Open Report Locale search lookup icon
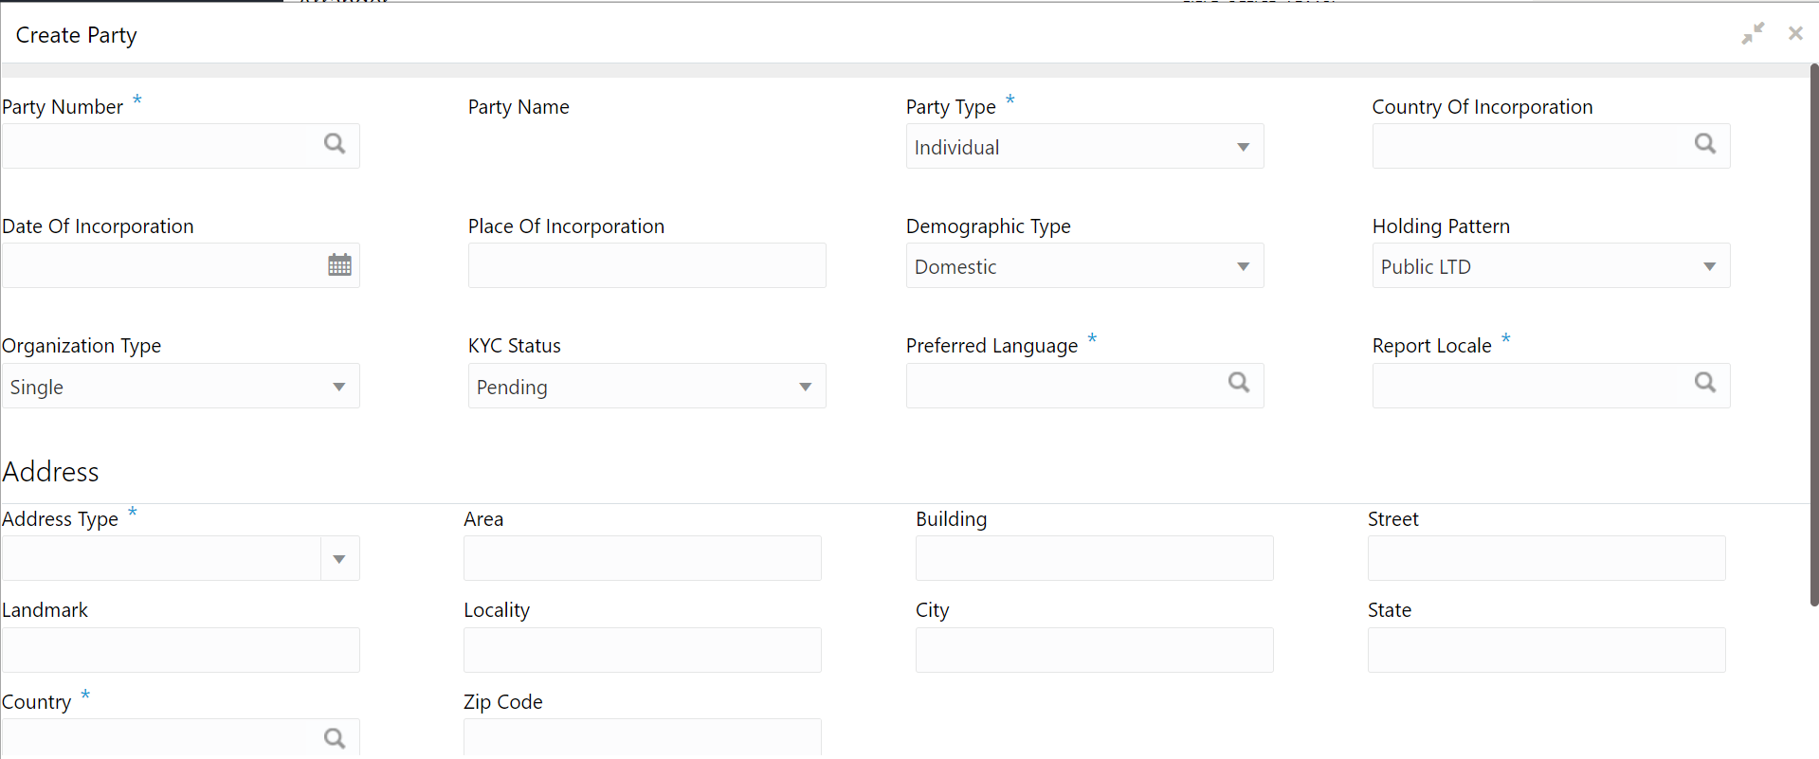 pos(1705,383)
